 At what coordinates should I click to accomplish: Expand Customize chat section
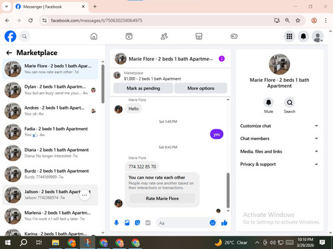point(279,125)
